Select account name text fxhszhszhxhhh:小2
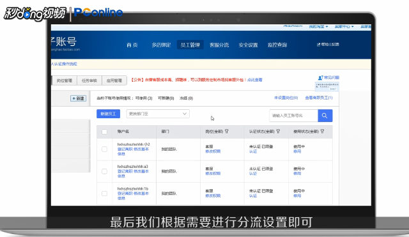 (134, 144)
